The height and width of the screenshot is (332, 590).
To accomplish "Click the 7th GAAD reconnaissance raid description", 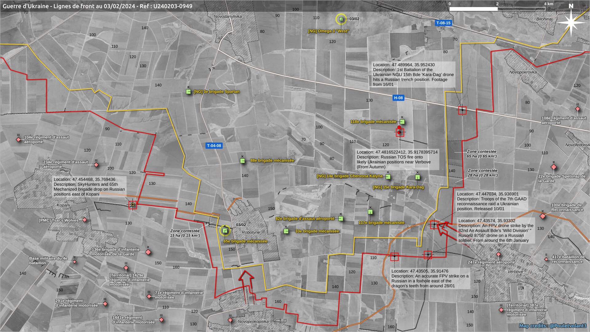I will point(492,201).
